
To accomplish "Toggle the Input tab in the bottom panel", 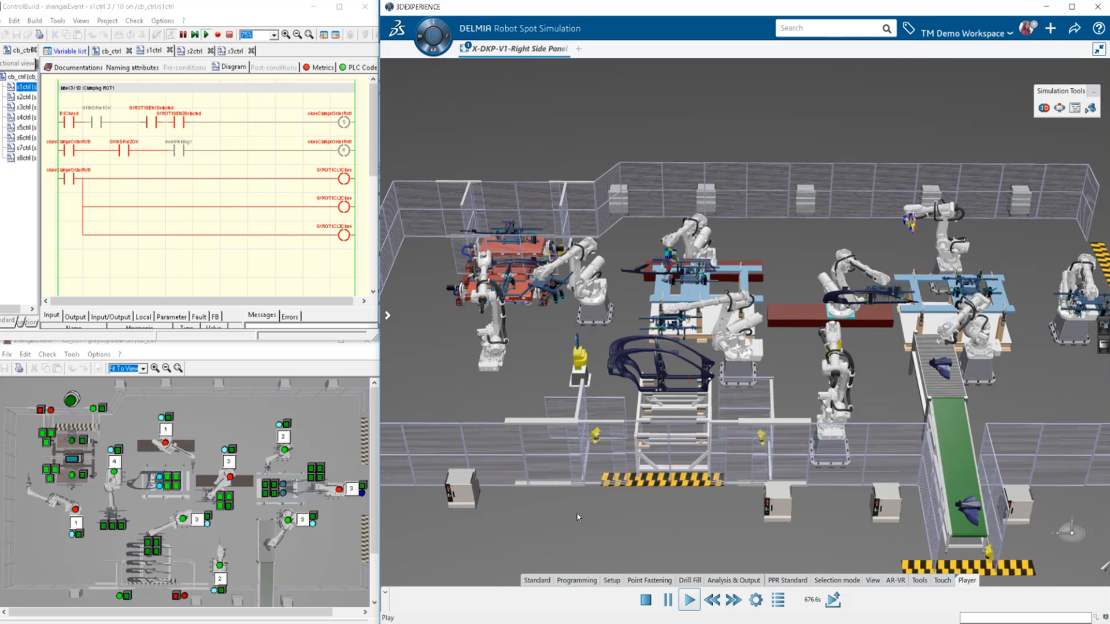I will [x=50, y=316].
